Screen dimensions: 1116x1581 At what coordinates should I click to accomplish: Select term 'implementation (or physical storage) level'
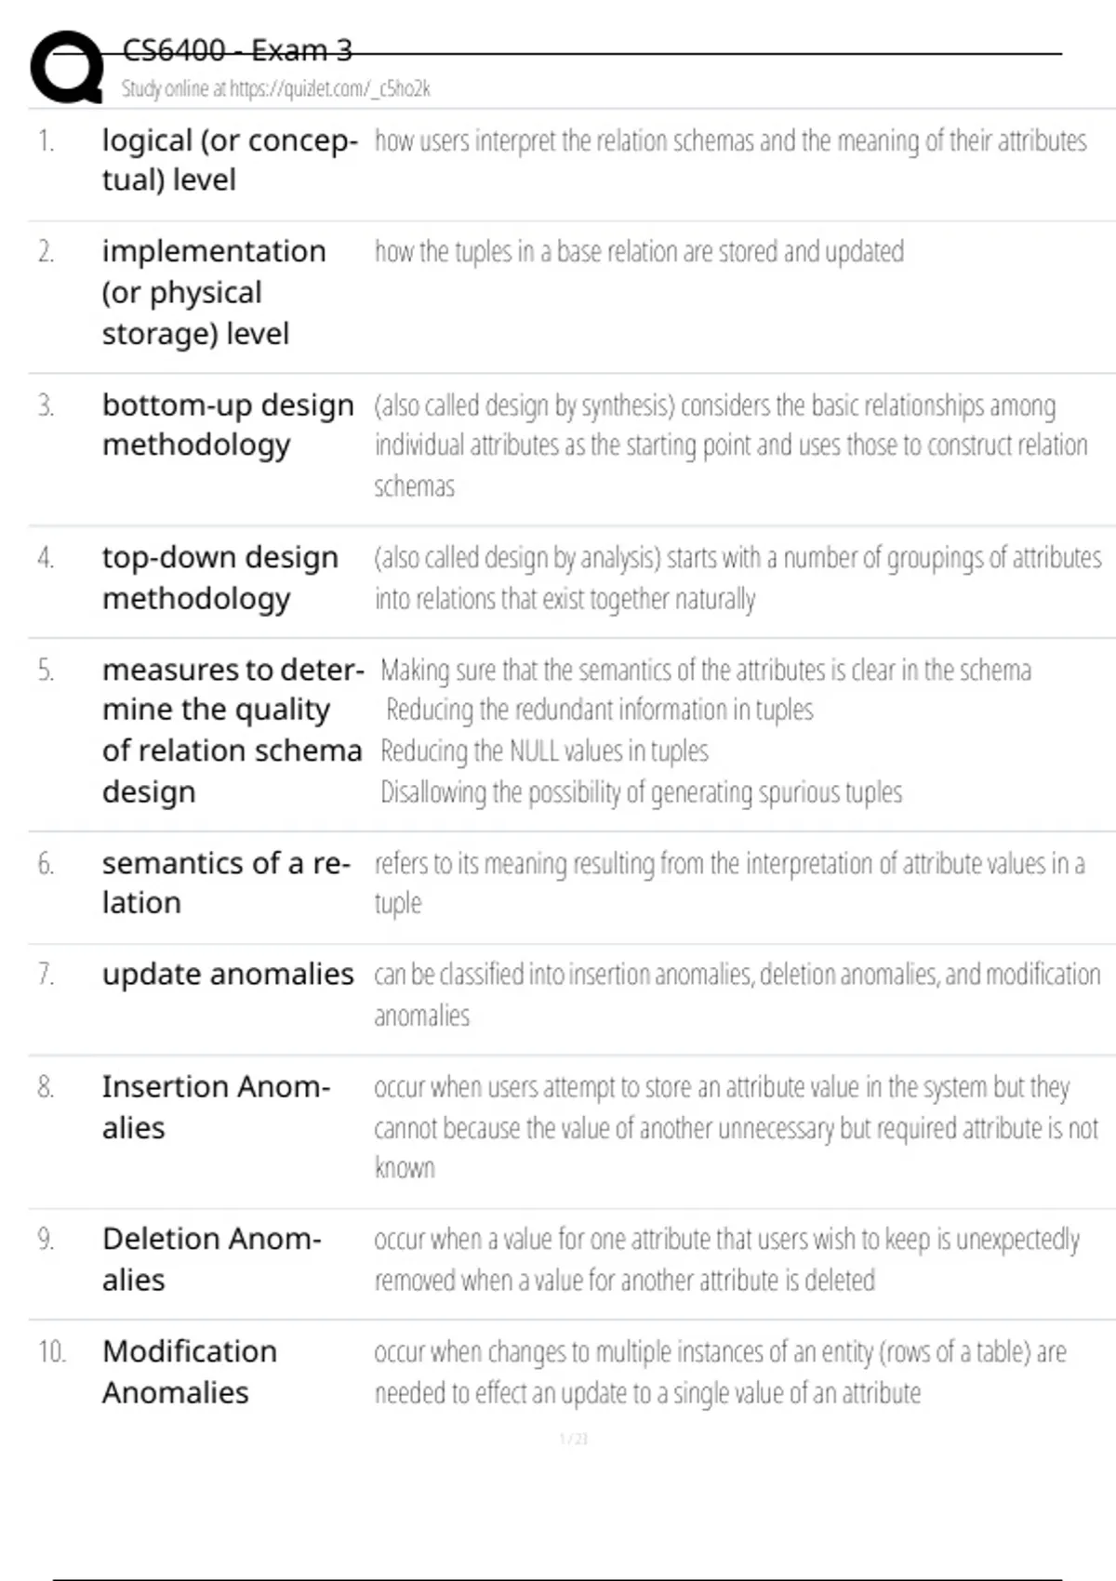214,292
